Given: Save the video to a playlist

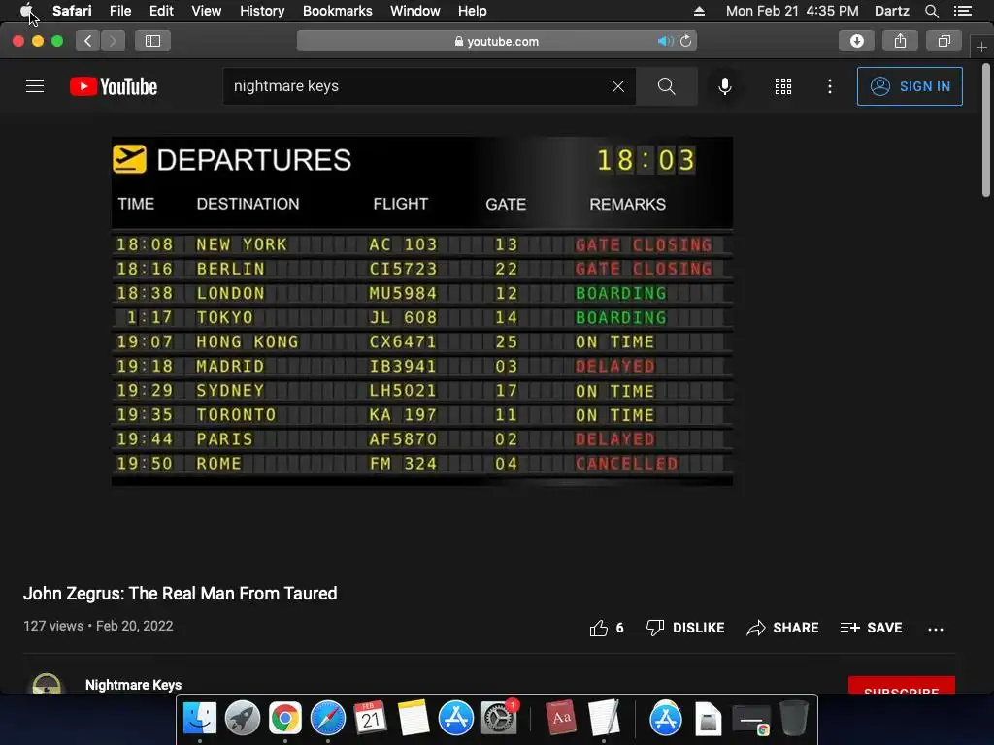Looking at the screenshot, I should click(x=871, y=628).
